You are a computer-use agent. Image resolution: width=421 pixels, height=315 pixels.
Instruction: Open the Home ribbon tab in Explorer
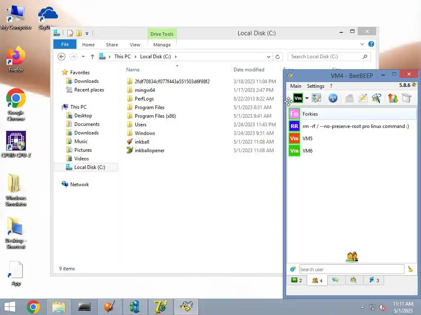click(x=88, y=45)
